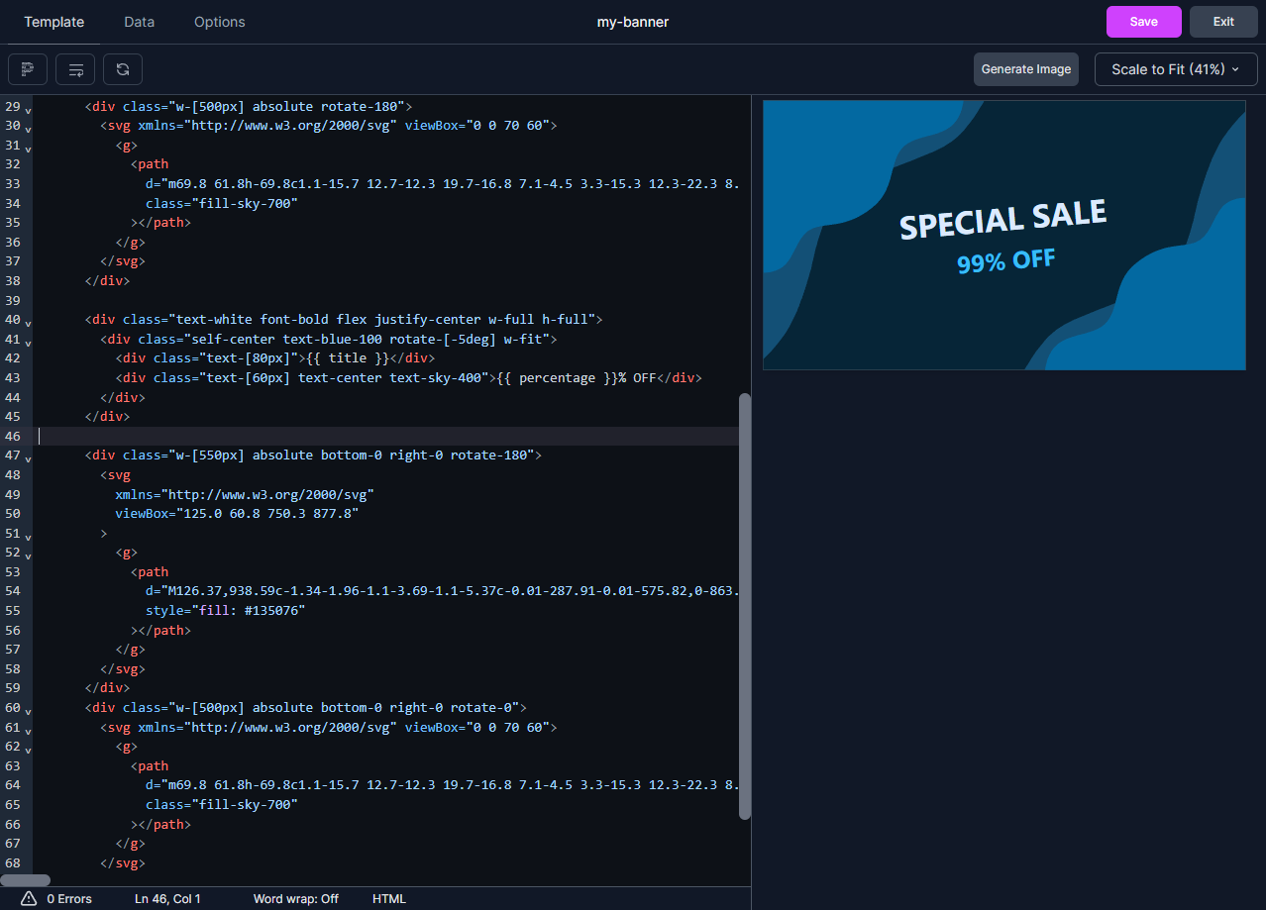Change the HTML language mode indicator
The height and width of the screenshot is (910, 1266).
click(388, 898)
